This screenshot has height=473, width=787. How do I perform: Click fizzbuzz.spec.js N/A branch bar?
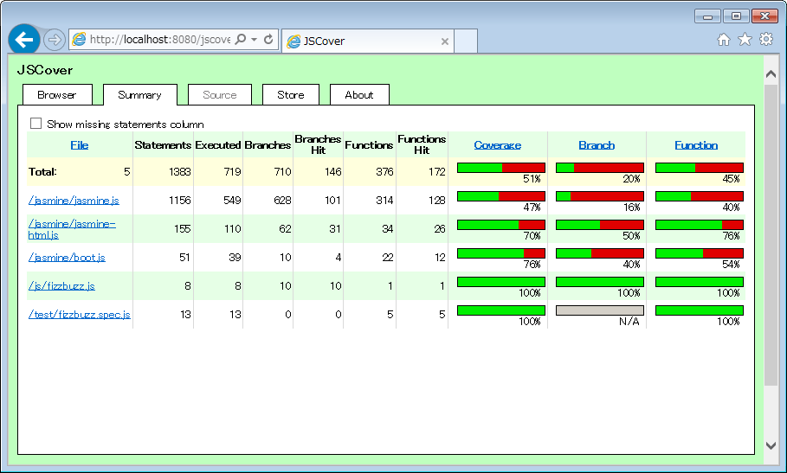pos(600,310)
